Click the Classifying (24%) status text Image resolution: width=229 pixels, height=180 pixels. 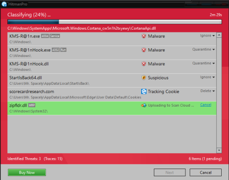29,15
